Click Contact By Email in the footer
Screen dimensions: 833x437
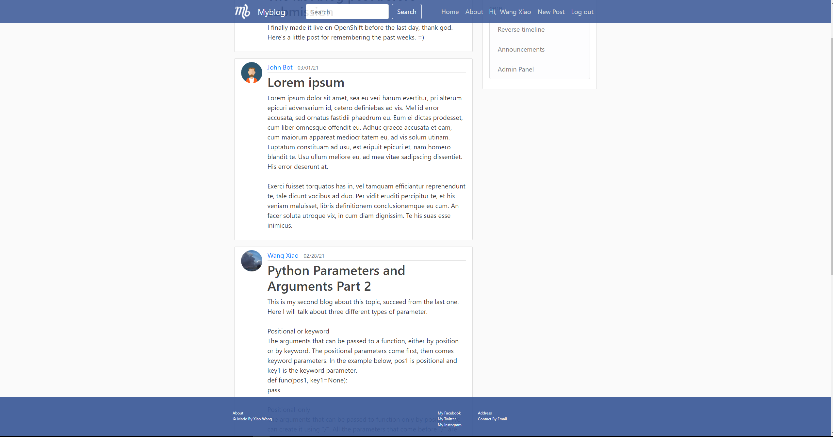[492, 419]
